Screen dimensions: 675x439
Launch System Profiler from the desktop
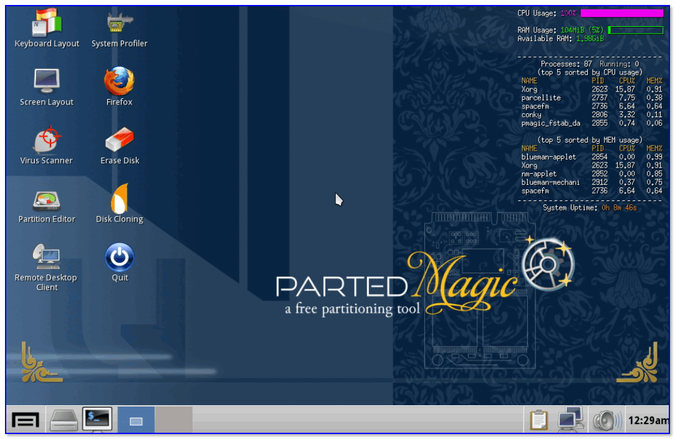pyautogui.click(x=119, y=24)
